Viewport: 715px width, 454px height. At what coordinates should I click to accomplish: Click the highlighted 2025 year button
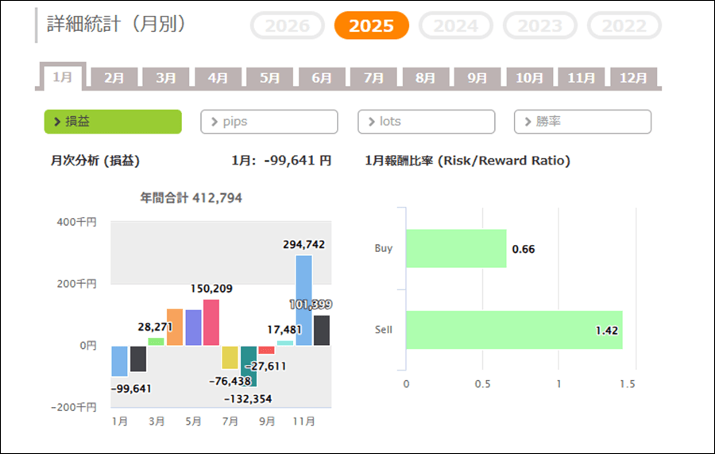point(371,25)
